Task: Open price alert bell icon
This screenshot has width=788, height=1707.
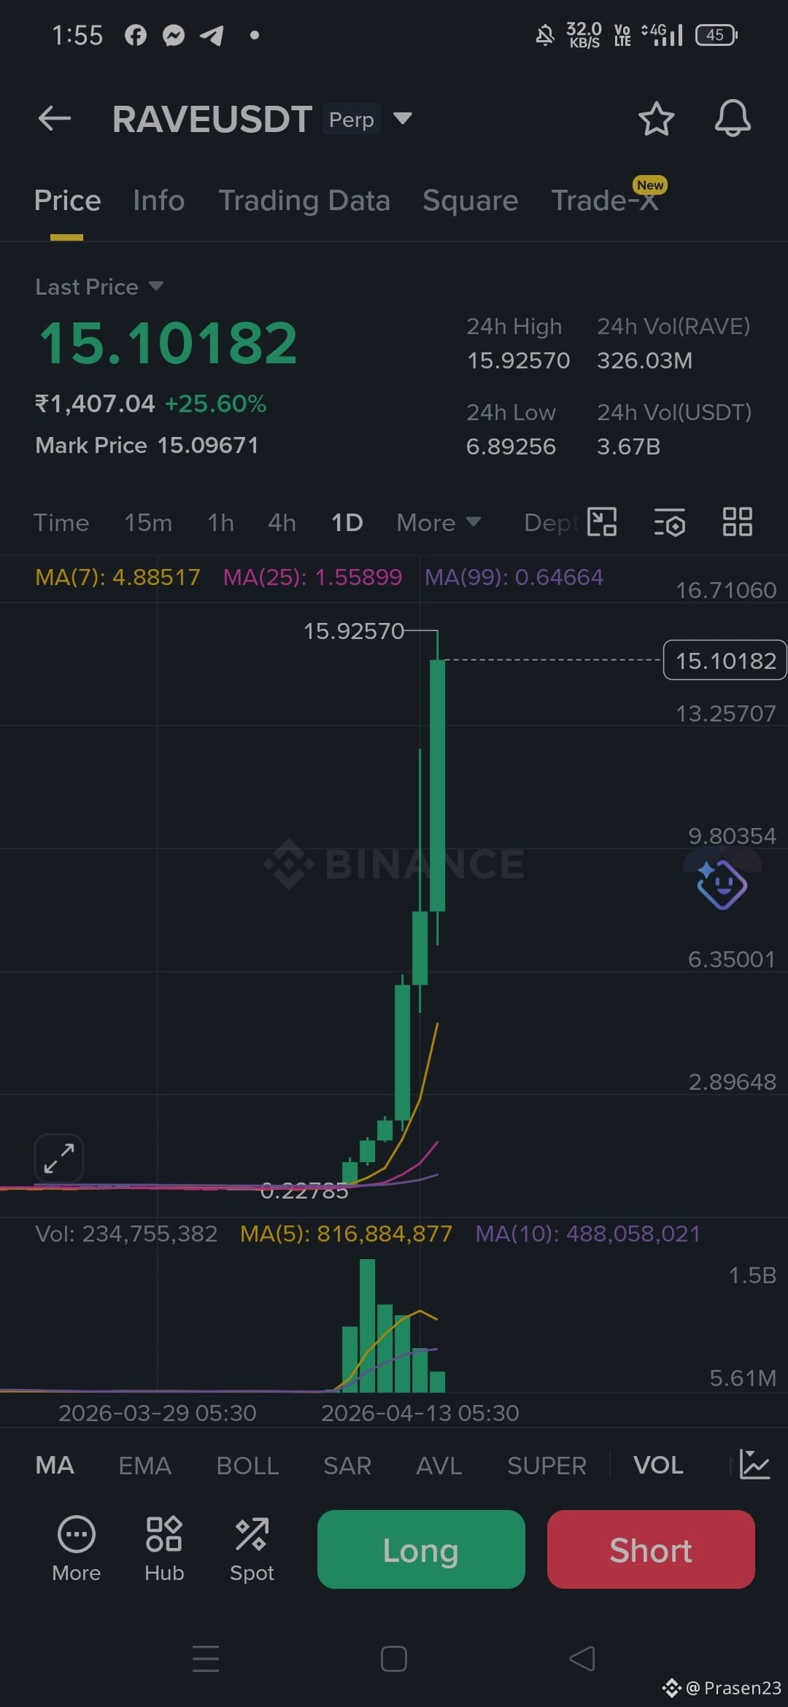Action: pyautogui.click(x=733, y=118)
